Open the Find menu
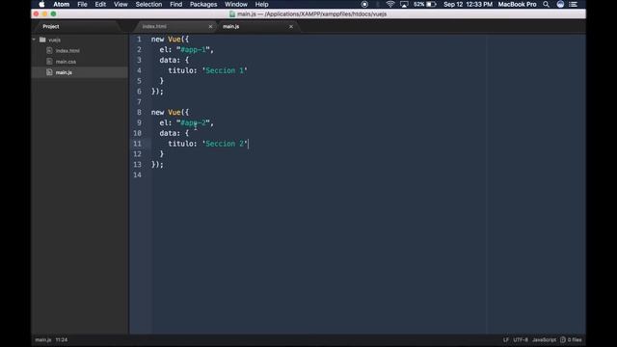Viewport: 617px width, 347px height. coord(175,4)
